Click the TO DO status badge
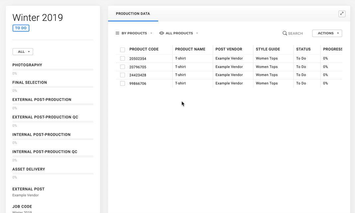The width and height of the screenshot is (355, 213). click(x=21, y=28)
